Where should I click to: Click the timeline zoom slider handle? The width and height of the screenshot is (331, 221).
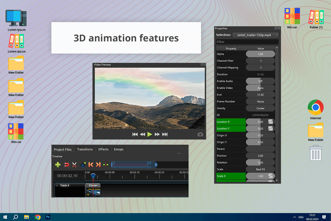pyautogui.click(x=156, y=164)
